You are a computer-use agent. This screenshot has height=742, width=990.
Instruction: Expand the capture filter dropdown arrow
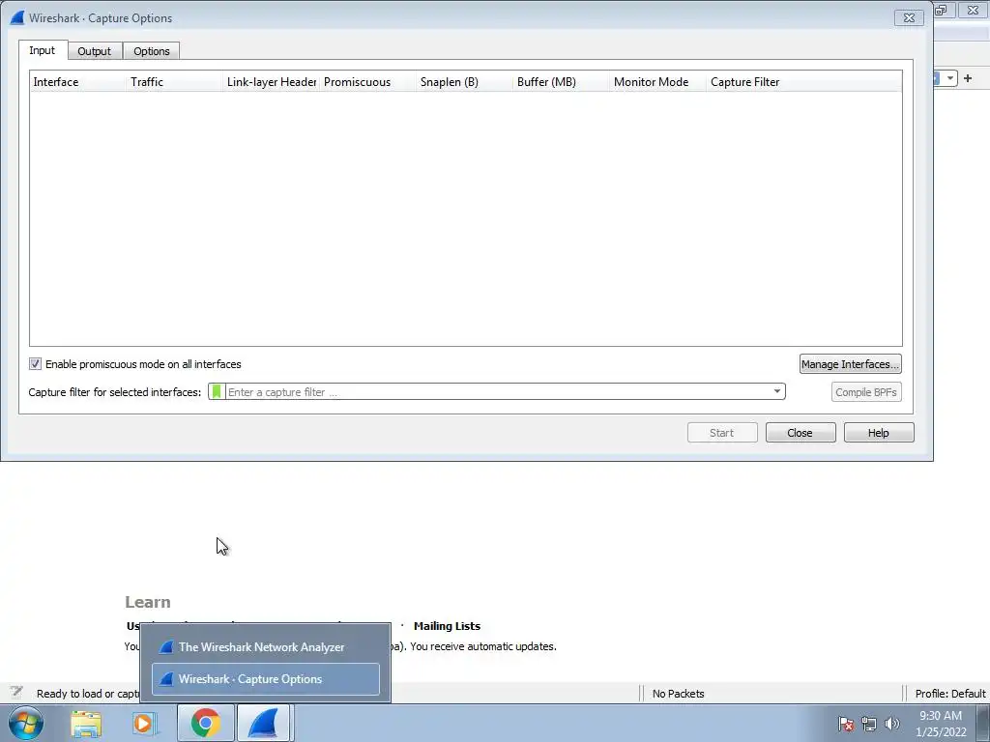pyautogui.click(x=777, y=392)
